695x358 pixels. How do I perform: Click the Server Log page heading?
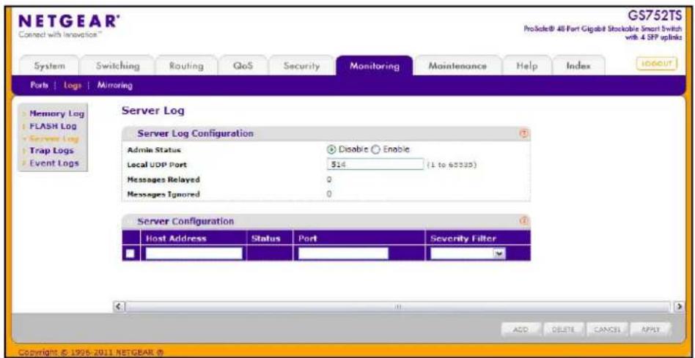pos(153,111)
